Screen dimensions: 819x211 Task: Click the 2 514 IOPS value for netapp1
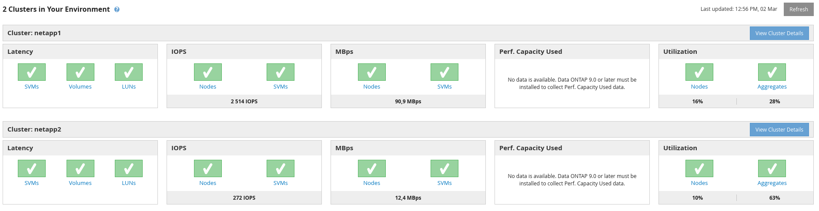coord(244,102)
